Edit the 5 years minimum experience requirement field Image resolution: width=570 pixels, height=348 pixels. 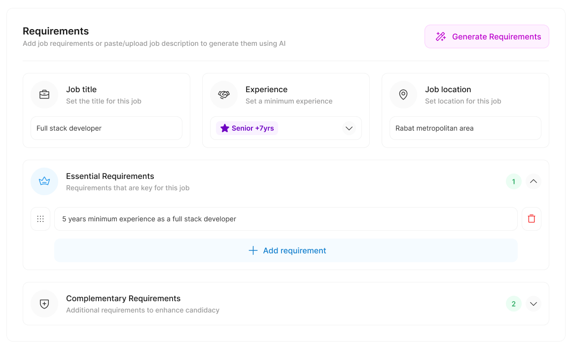pyautogui.click(x=285, y=219)
